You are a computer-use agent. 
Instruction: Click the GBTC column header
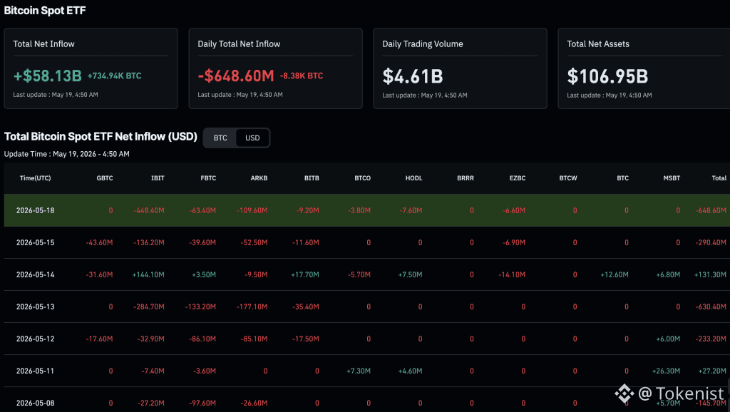coord(104,177)
